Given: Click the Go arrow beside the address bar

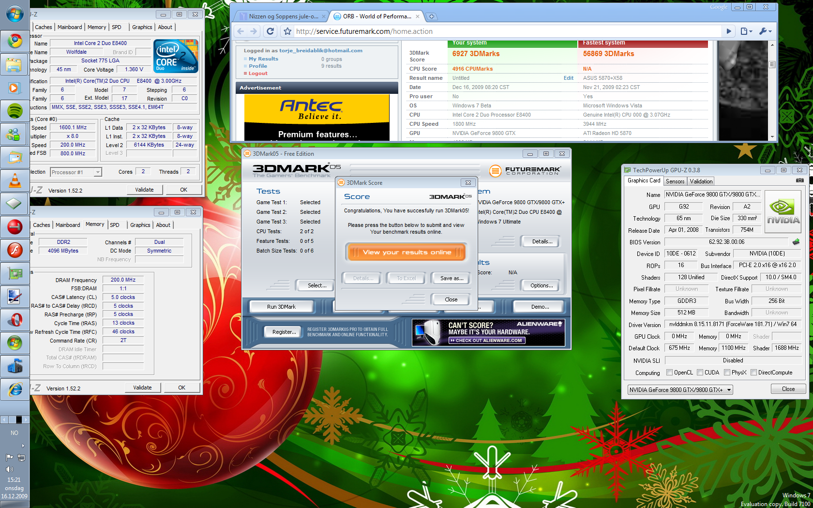Looking at the screenshot, I should 728,31.
